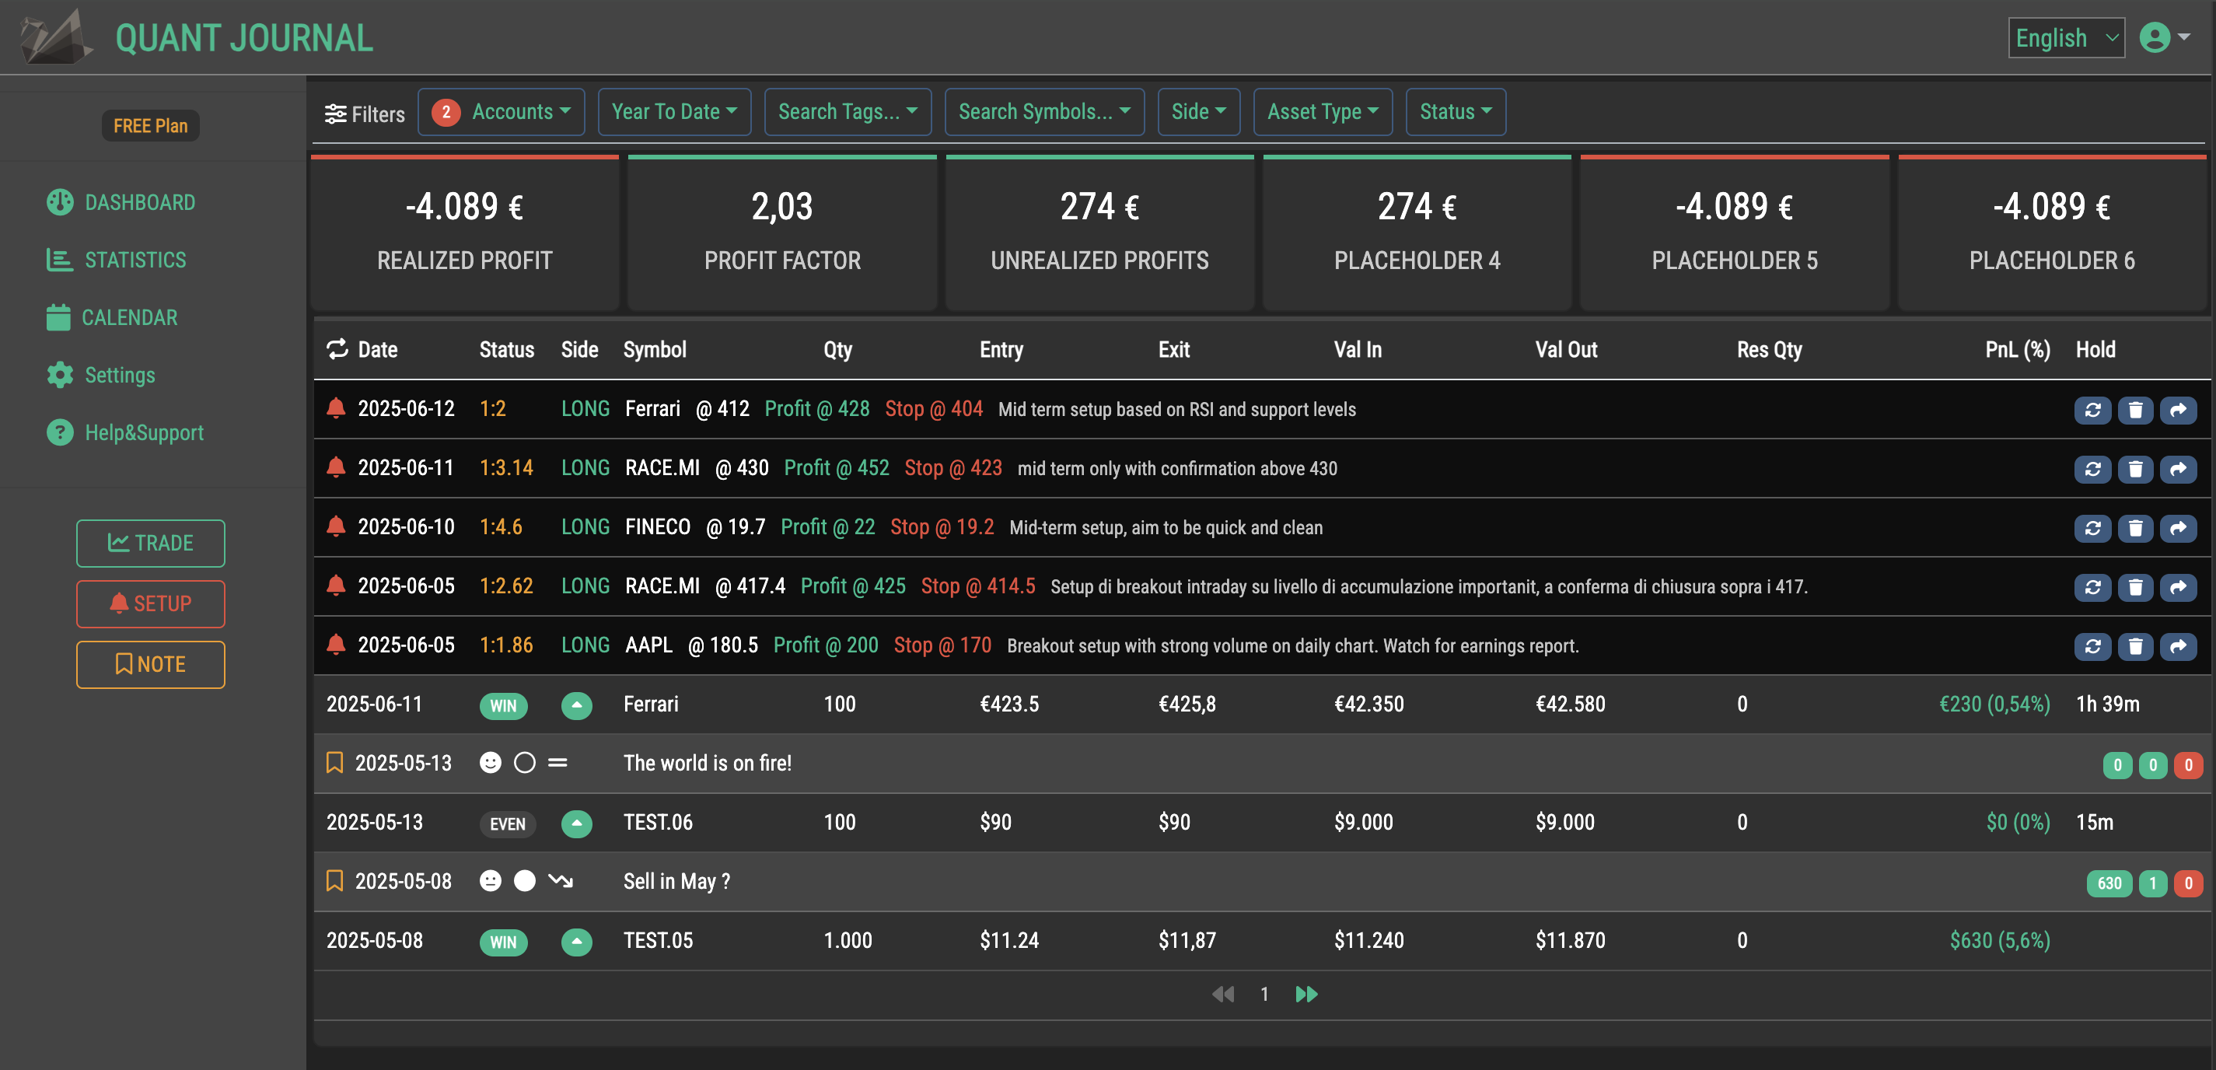Click the bell icon on the 2025-06-11 RACE.MI setup

(x=337, y=467)
